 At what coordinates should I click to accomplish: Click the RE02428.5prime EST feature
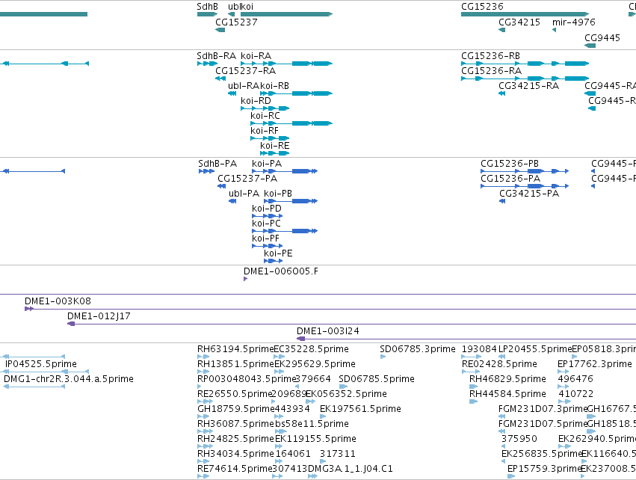[471, 372]
